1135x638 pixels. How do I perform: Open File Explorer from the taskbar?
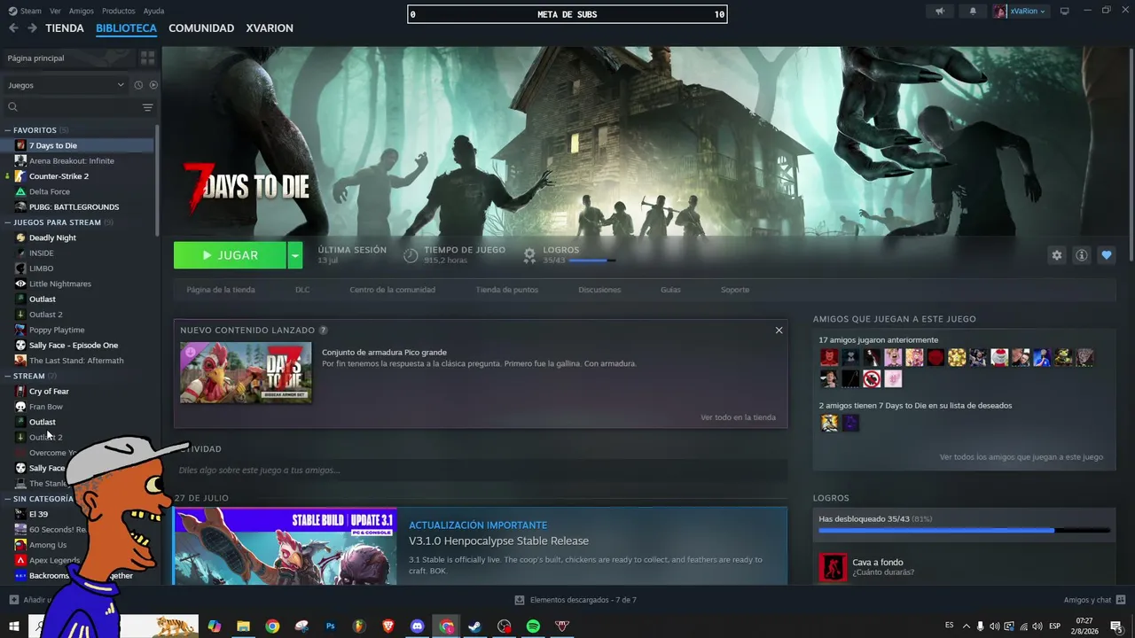pyautogui.click(x=243, y=626)
